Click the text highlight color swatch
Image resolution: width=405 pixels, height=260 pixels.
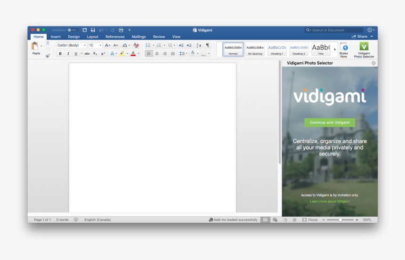[x=122, y=54]
